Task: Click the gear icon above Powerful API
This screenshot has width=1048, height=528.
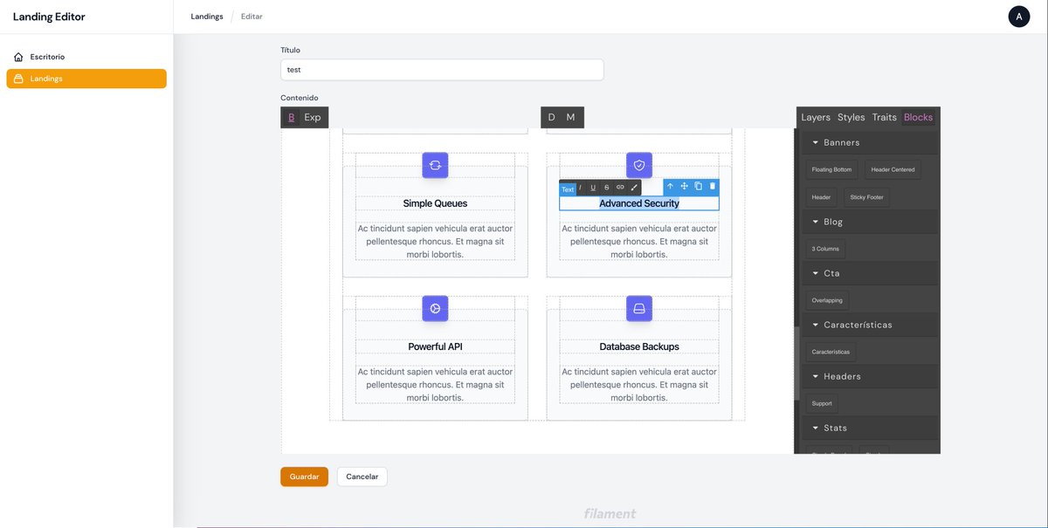Action: 435,308
